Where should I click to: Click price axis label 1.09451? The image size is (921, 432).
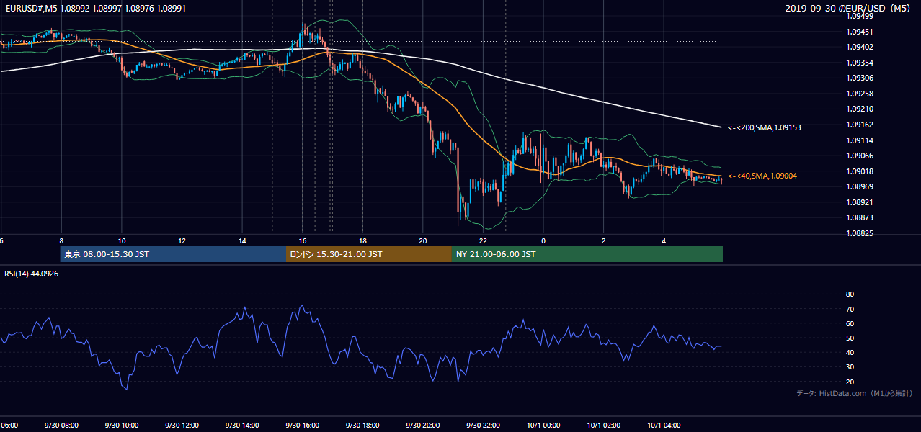click(x=859, y=32)
